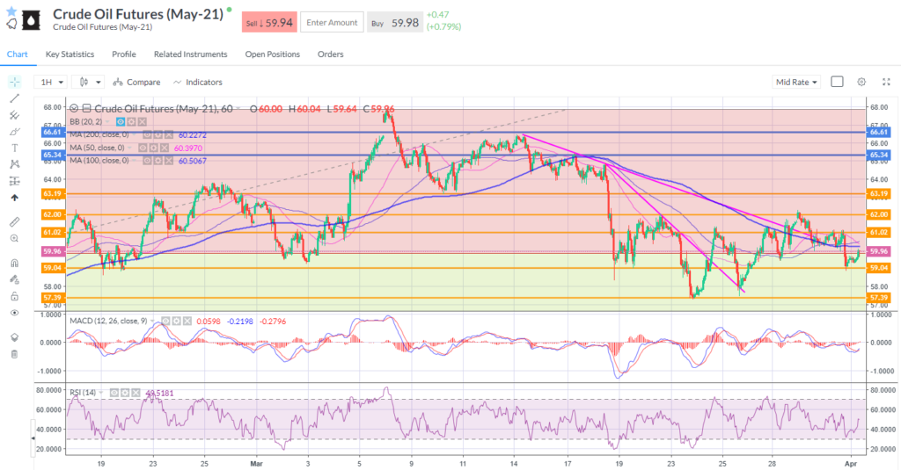
Task: Enter fullscreen chart mode
Action: (883, 82)
